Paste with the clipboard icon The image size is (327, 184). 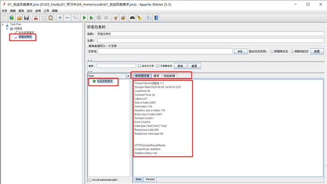click(x=51, y=18)
